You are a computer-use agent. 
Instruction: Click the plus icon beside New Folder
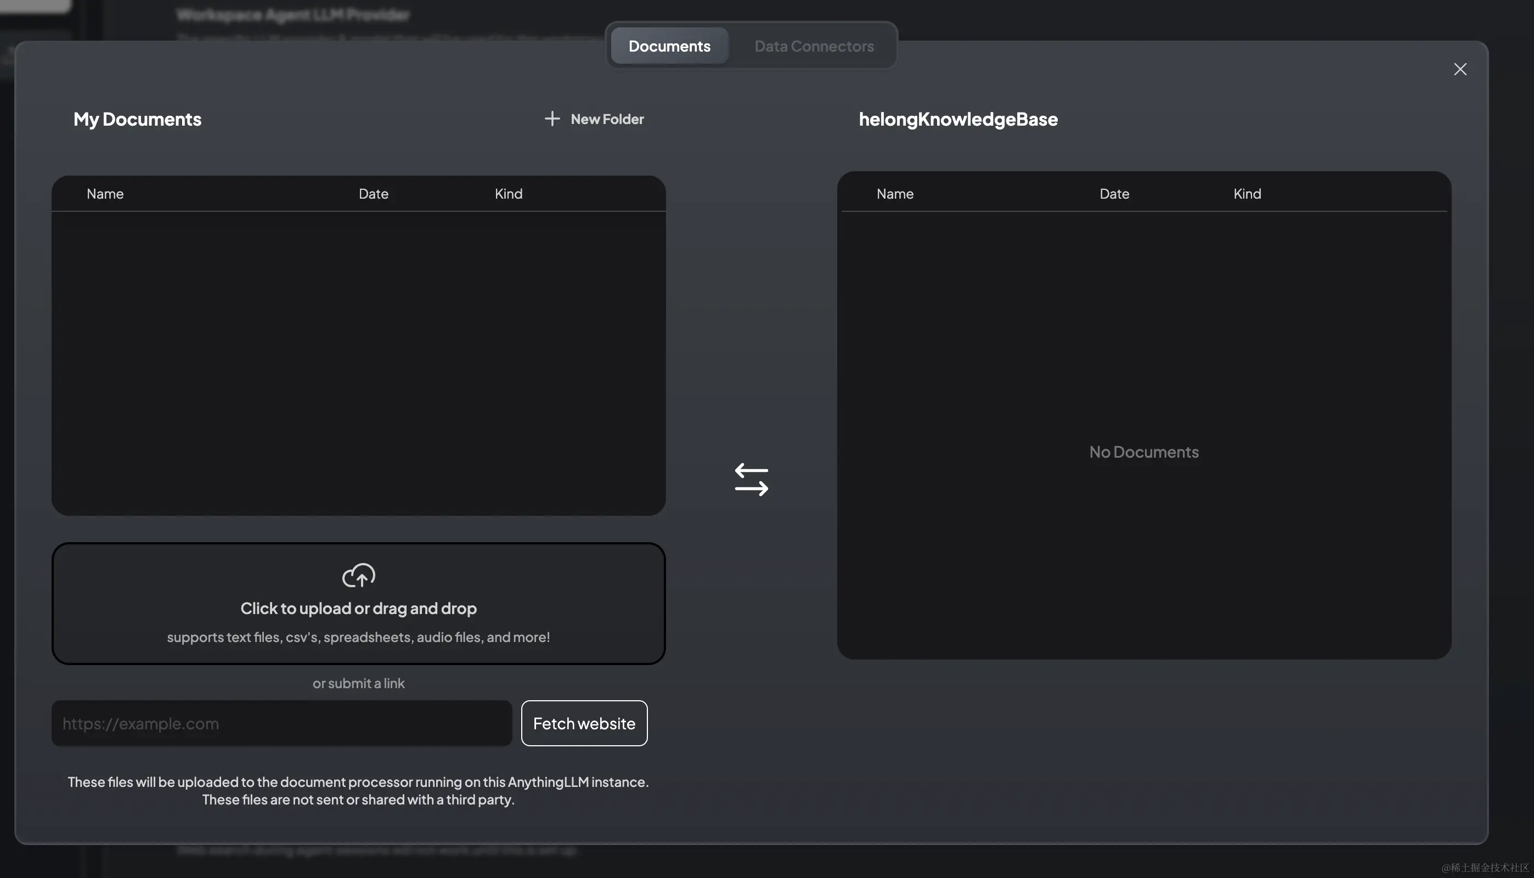[551, 119]
